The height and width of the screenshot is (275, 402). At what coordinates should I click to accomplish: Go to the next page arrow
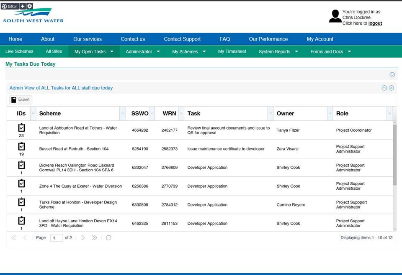(x=83, y=238)
